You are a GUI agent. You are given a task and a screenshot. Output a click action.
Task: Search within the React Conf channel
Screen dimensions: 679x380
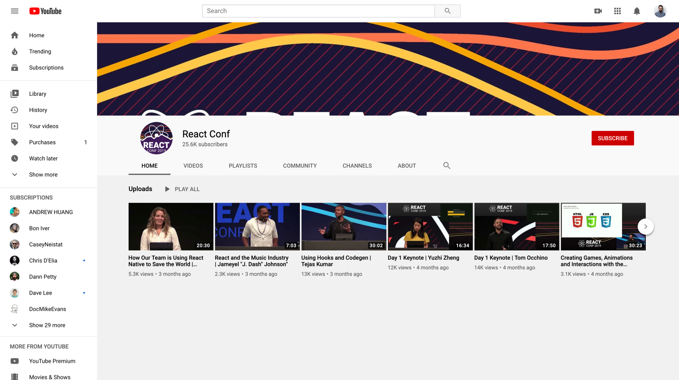(446, 165)
